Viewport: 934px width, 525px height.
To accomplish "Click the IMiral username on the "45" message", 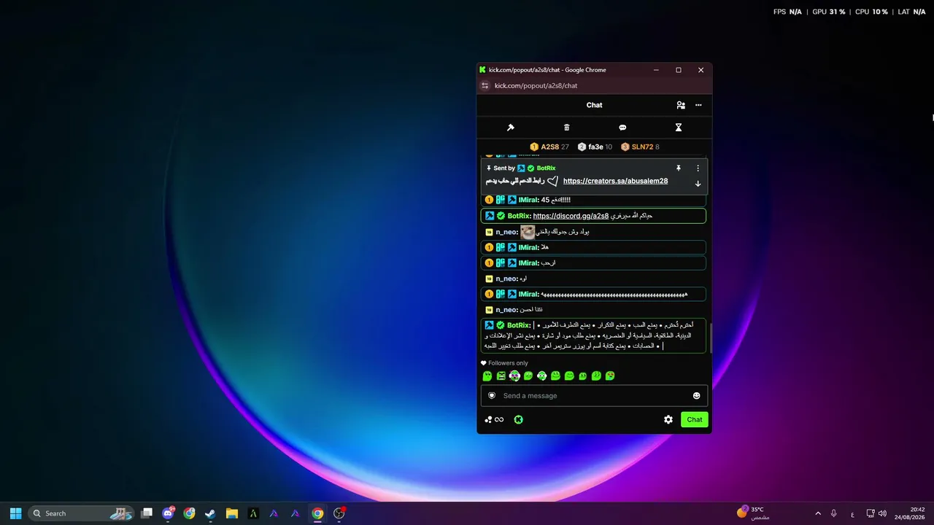I will click(x=528, y=200).
